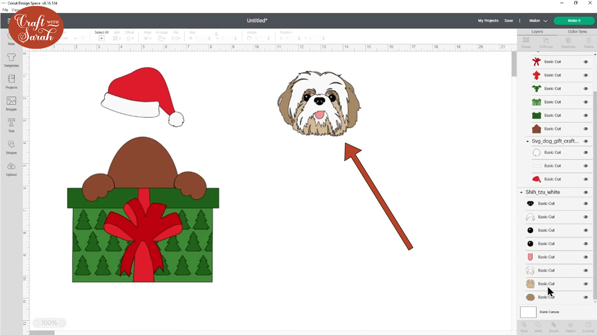Click the Blank Canvas color swatch

pos(528,312)
